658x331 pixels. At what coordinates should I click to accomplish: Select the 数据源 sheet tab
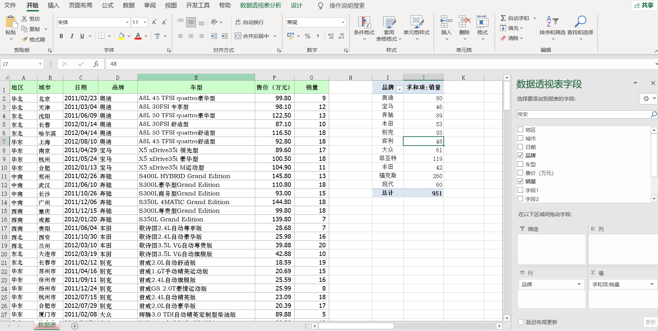47,325
